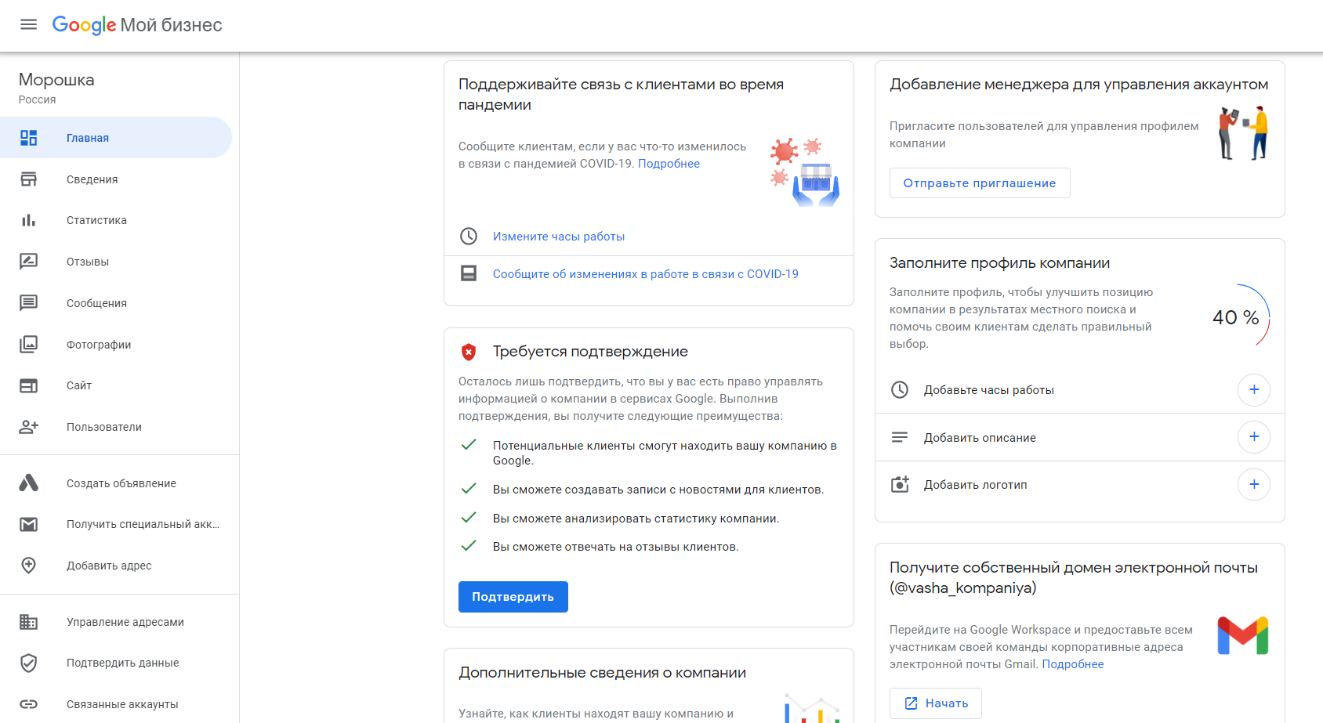Click the Начать button
The image size is (1323, 723).
point(936,703)
